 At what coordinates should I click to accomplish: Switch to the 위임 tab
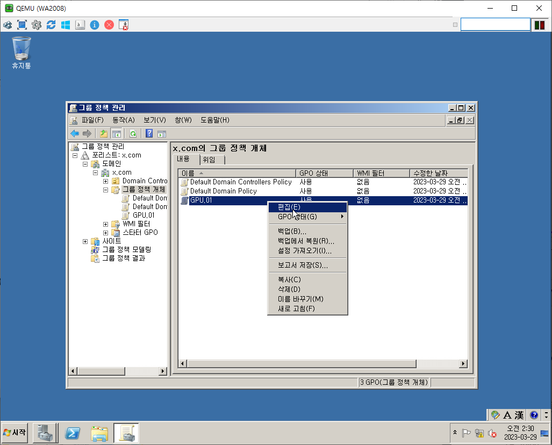point(212,160)
